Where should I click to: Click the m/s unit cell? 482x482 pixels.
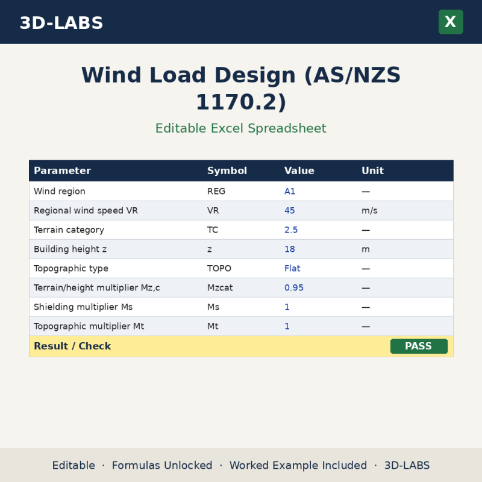369,210
